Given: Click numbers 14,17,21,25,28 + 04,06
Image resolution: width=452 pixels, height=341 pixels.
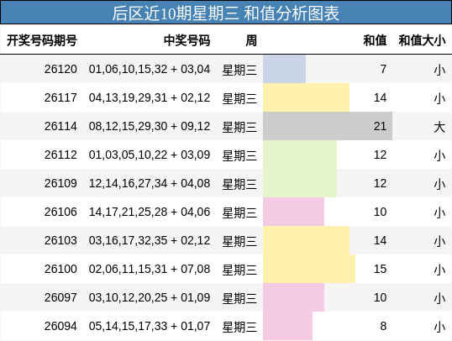Looking at the screenshot, I should (150, 212).
